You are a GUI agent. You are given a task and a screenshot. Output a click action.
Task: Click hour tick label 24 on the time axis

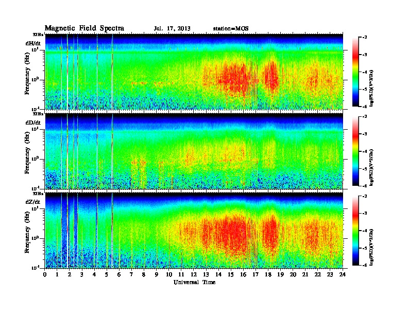coord(343,275)
